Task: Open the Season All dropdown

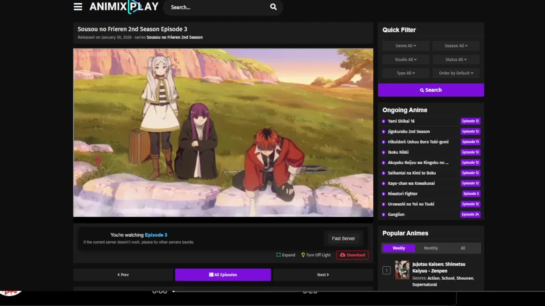Action: [x=456, y=46]
